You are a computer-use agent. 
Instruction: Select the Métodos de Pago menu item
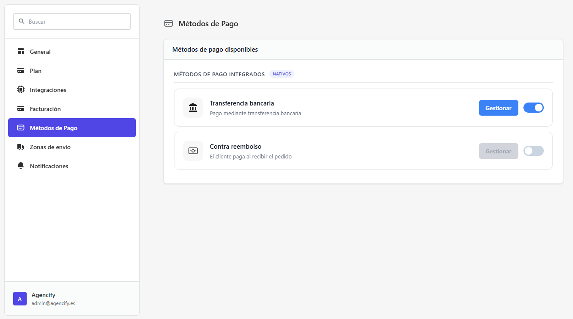click(x=72, y=128)
